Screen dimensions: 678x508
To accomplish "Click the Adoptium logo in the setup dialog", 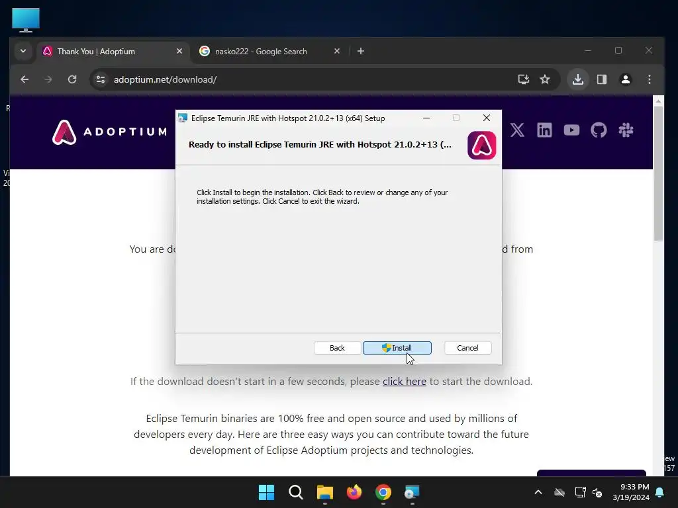I will click(x=482, y=145).
